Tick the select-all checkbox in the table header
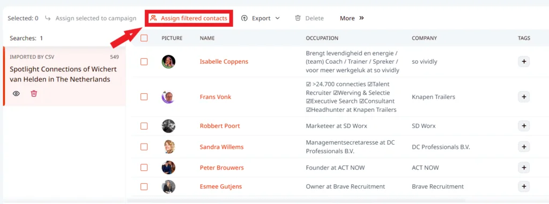Image resolution: width=549 pixels, height=204 pixels. (144, 38)
